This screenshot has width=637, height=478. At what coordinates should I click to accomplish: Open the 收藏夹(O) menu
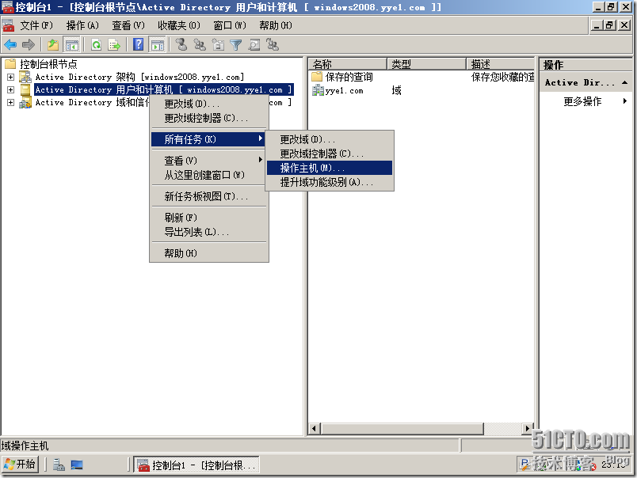179,25
